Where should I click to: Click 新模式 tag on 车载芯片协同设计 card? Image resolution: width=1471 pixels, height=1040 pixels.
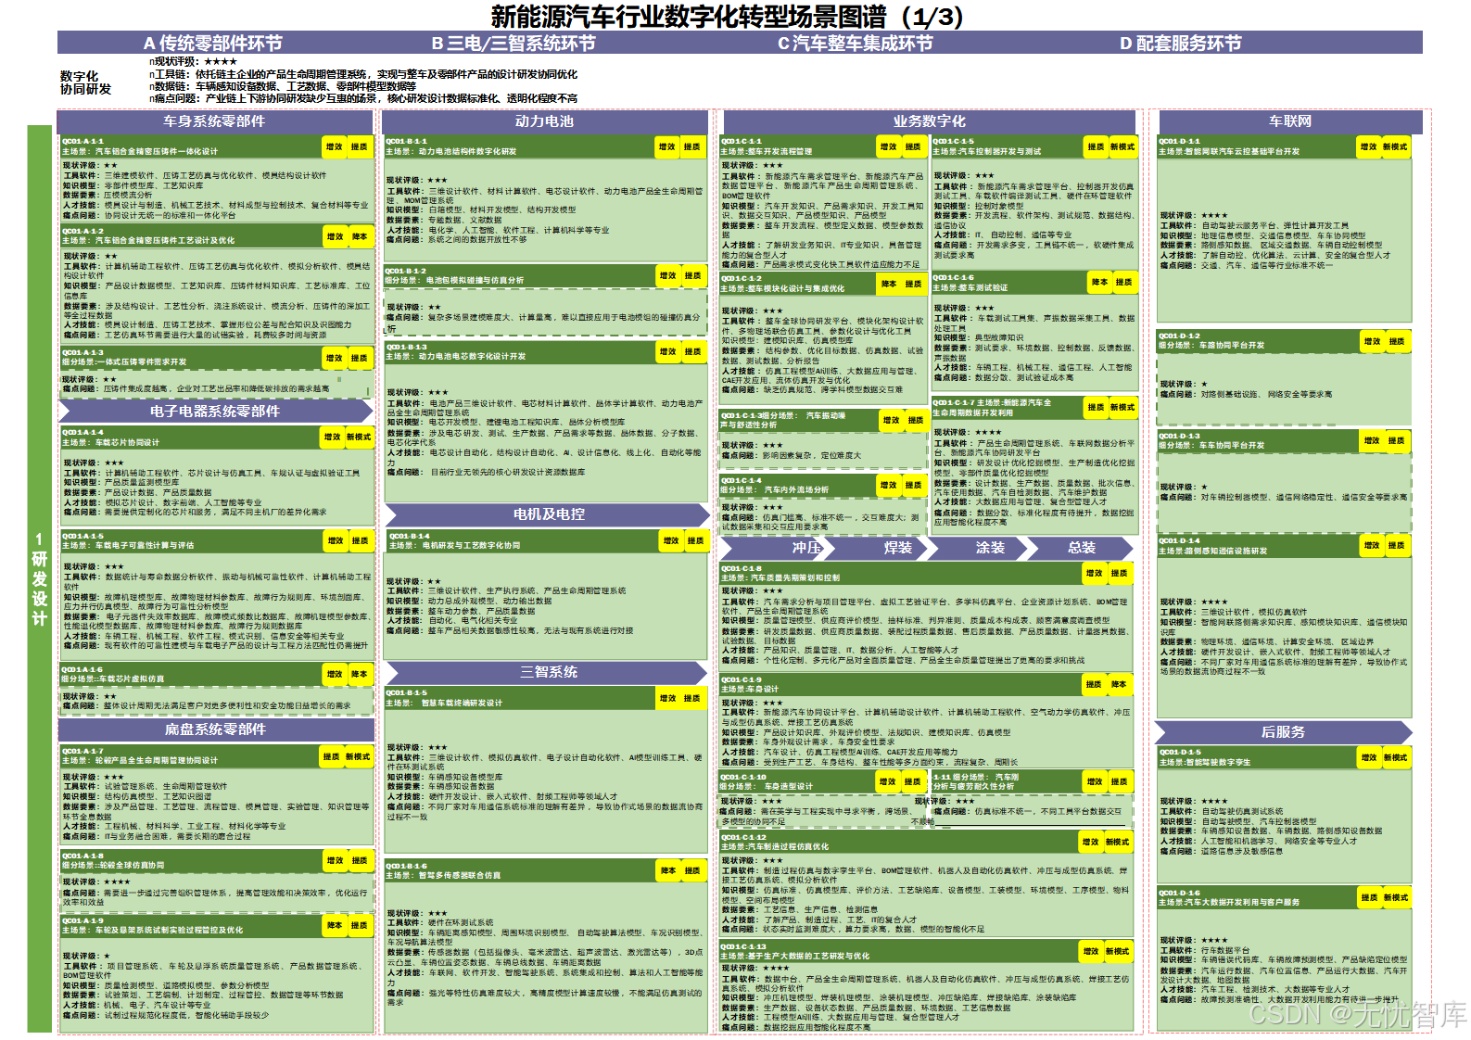point(359,437)
